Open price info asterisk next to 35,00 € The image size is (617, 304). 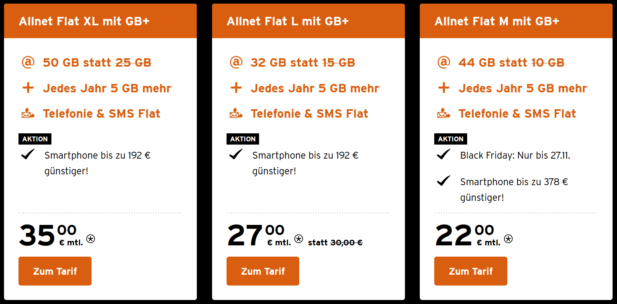(91, 239)
